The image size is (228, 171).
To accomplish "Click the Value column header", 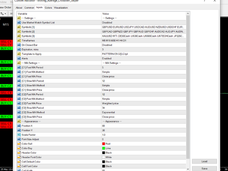I will coord(144,14).
